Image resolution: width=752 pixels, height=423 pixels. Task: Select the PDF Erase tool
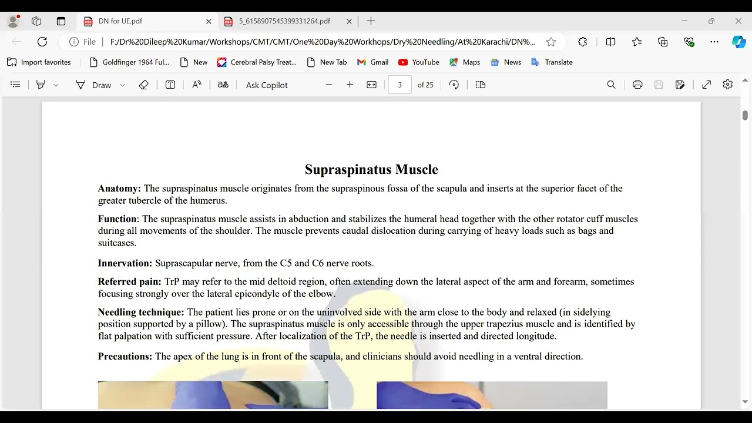[x=143, y=85]
